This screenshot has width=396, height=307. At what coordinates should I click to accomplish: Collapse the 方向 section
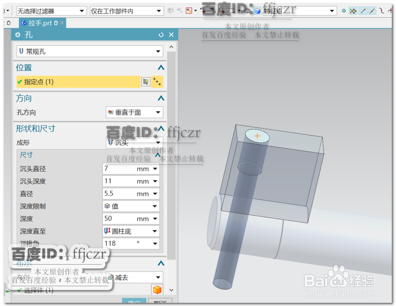pos(161,98)
